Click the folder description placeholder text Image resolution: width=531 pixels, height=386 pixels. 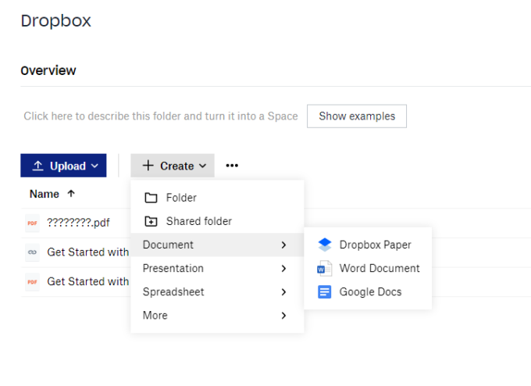[x=161, y=116]
